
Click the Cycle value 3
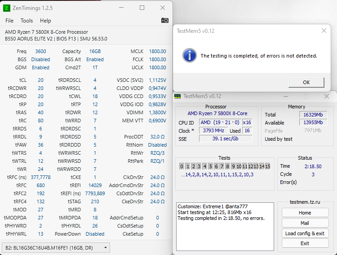tap(313, 174)
